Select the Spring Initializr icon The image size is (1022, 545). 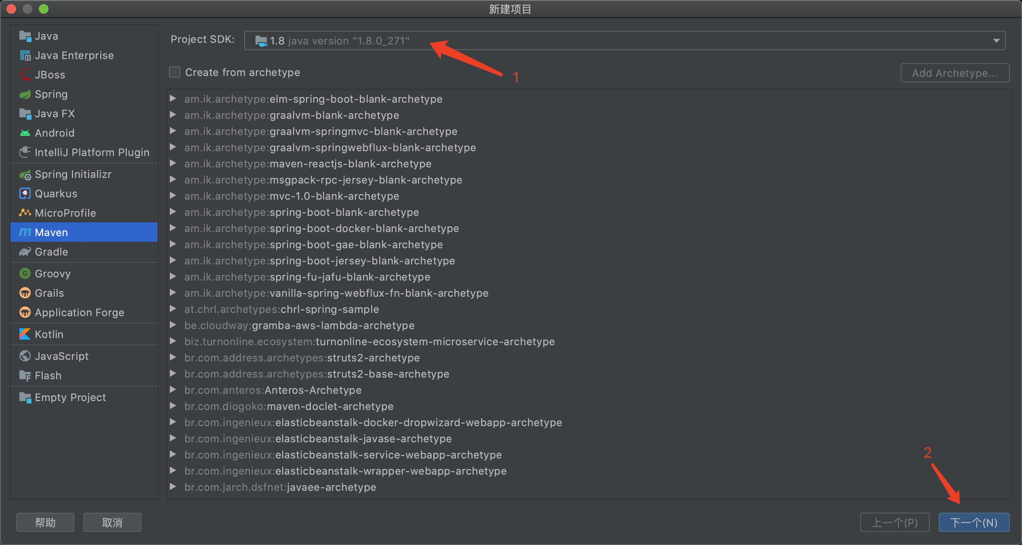point(25,174)
